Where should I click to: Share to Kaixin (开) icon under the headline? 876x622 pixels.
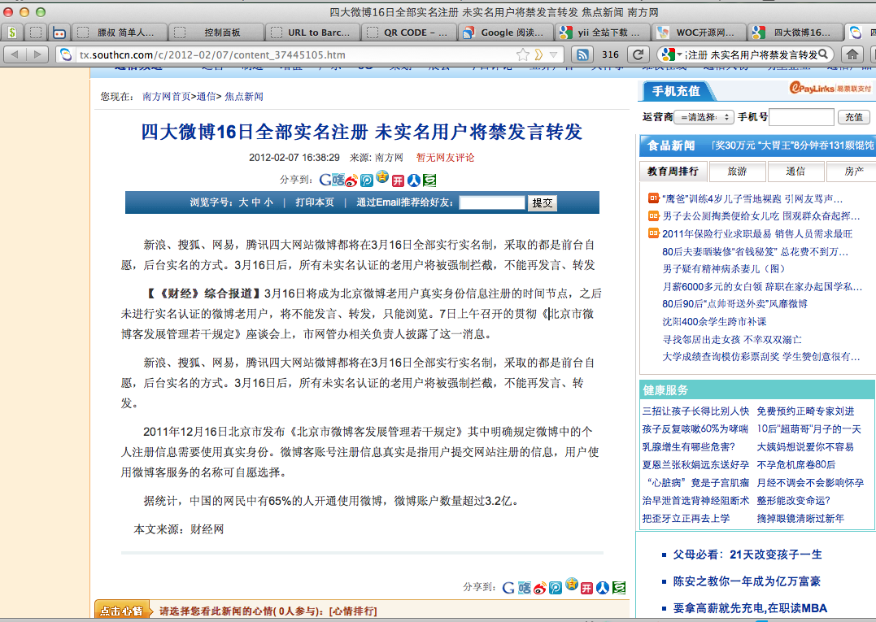point(398,181)
